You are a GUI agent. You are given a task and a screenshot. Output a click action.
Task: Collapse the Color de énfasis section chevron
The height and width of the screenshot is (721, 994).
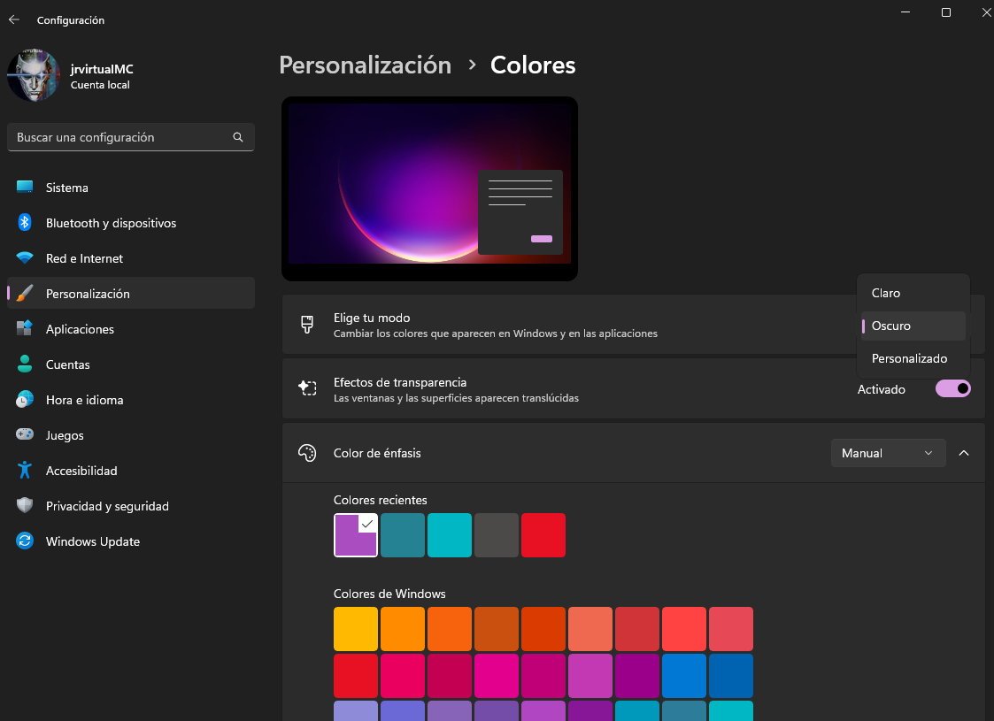pyautogui.click(x=964, y=453)
